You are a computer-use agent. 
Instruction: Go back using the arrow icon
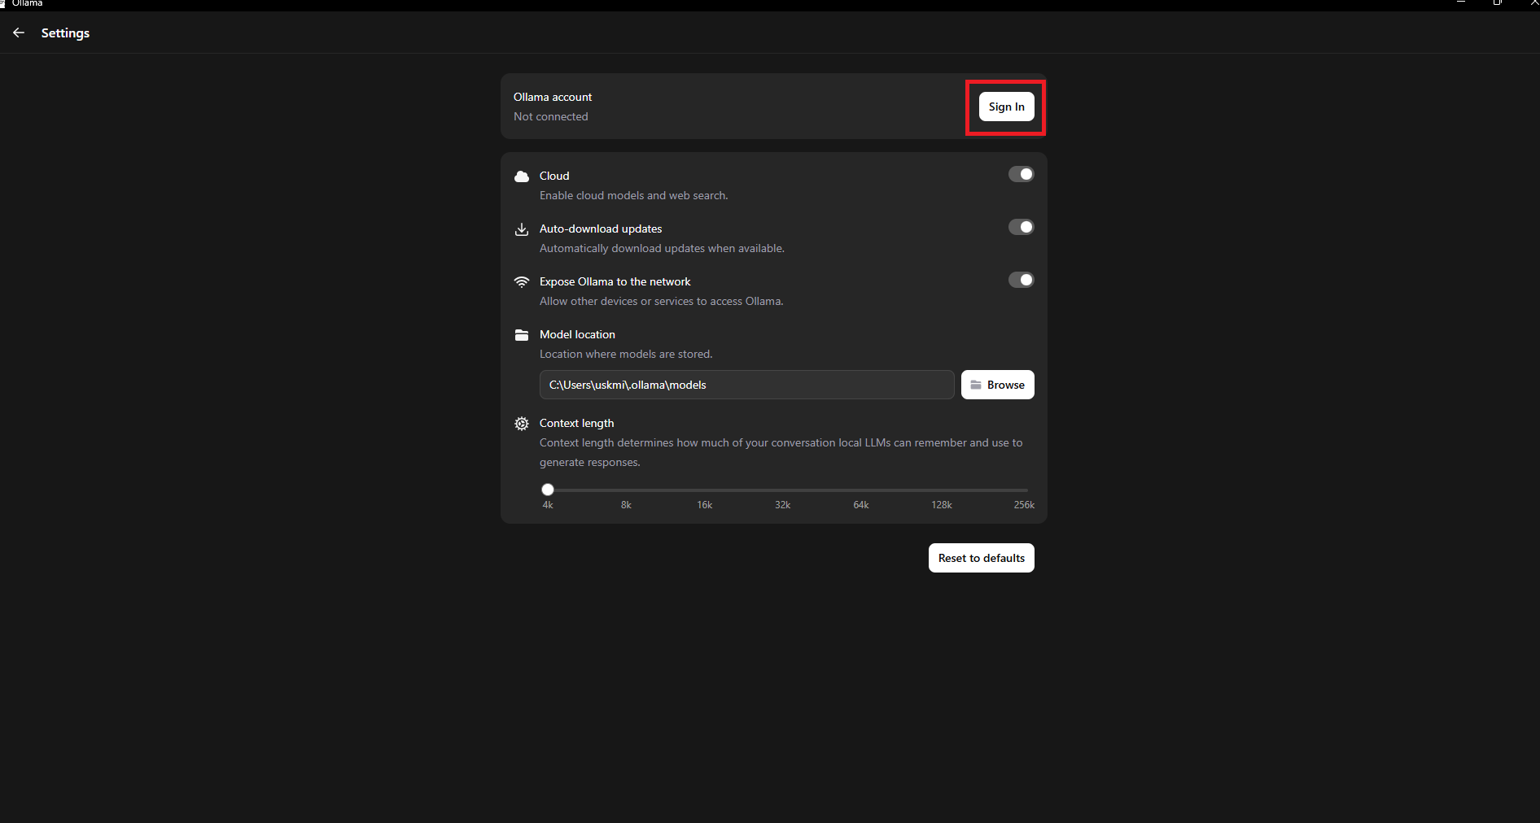click(x=19, y=33)
